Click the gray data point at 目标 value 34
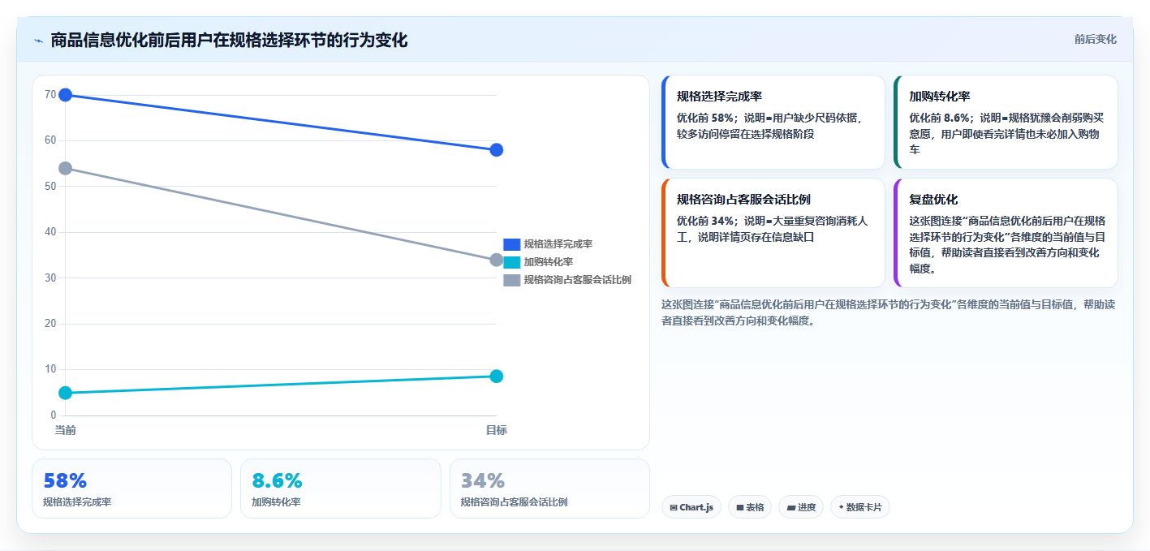Screen dimensions: 1150x551 click(497, 260)
